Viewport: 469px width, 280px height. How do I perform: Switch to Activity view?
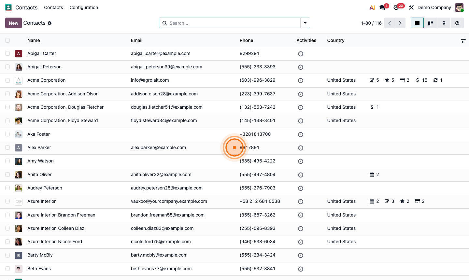(x=457, y=23)
